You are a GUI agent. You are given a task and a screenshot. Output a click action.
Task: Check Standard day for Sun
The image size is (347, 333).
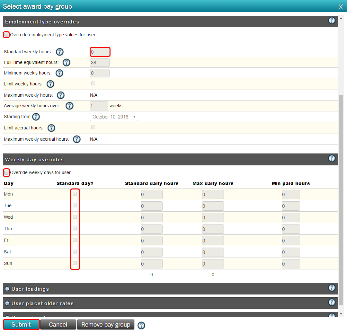click(75, 263)
